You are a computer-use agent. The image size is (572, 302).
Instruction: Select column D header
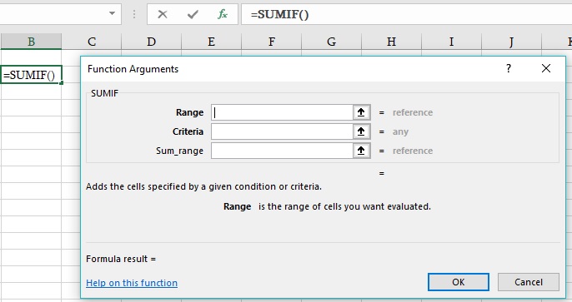pyautogui.click(x=152, y=42)
